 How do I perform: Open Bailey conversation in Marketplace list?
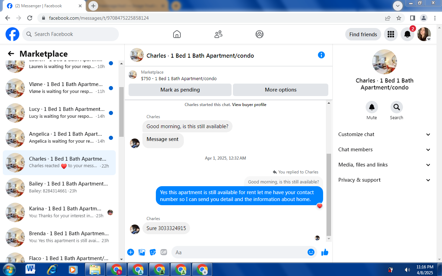[x=59, y=187]
